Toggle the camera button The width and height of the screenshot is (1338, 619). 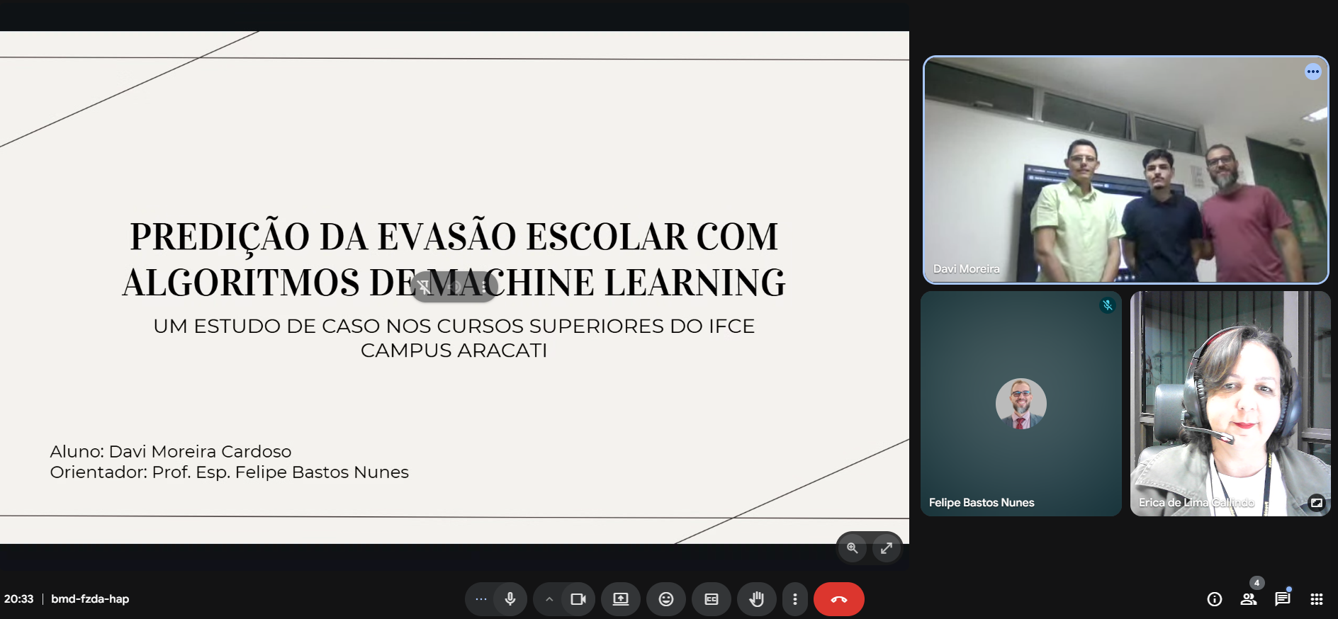(x=578, y=599)
